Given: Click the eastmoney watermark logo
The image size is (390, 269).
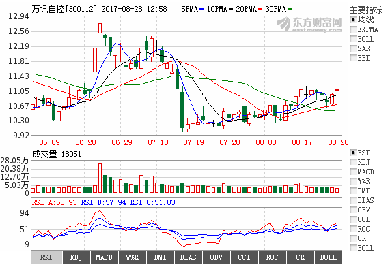Looking at the screenshot, I should (x=309, y=25).
